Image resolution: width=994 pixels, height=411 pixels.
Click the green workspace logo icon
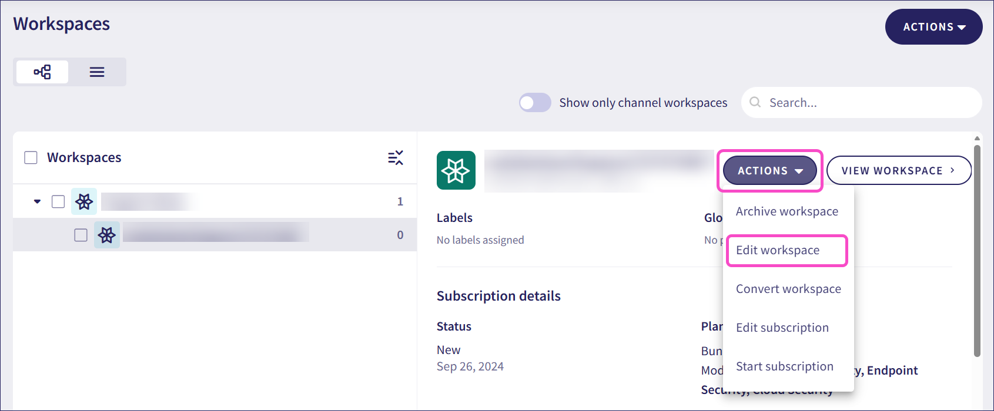tap(456, 170)
